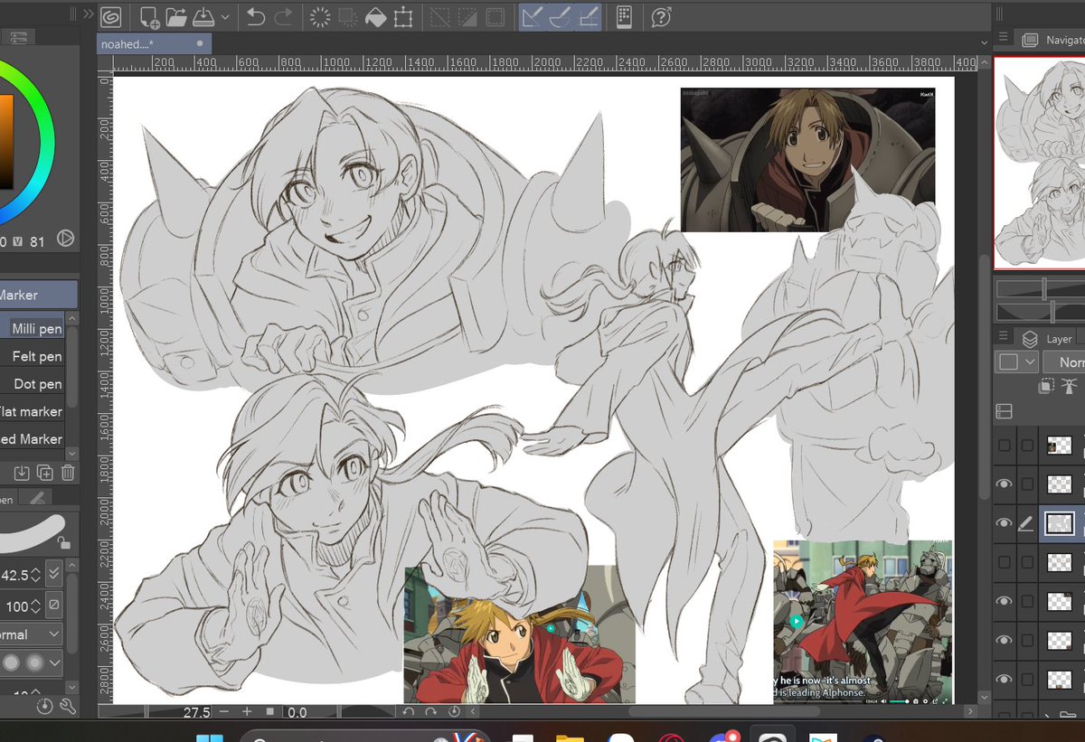
Task: Open the layer blending mode dropdown
Action: (x=1064, y=362)
